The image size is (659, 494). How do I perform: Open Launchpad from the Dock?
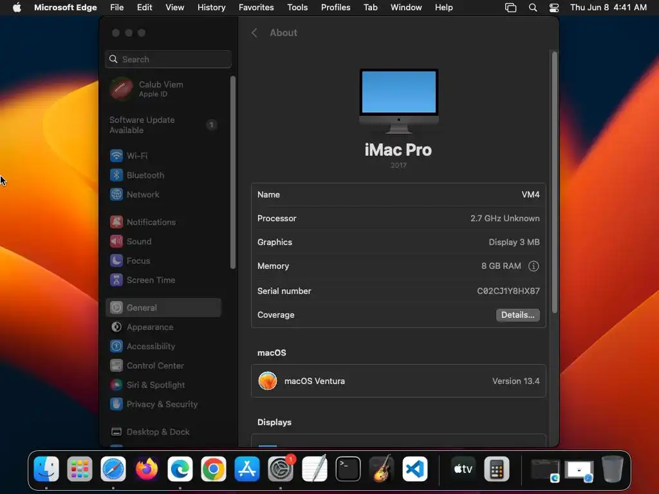point(80,469)
